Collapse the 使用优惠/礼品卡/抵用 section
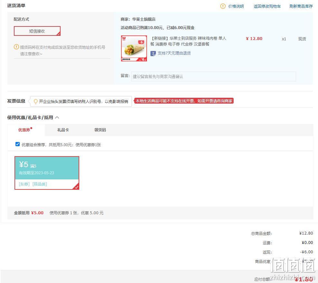This screenshot has height=283, width=318. coord(57,117)
